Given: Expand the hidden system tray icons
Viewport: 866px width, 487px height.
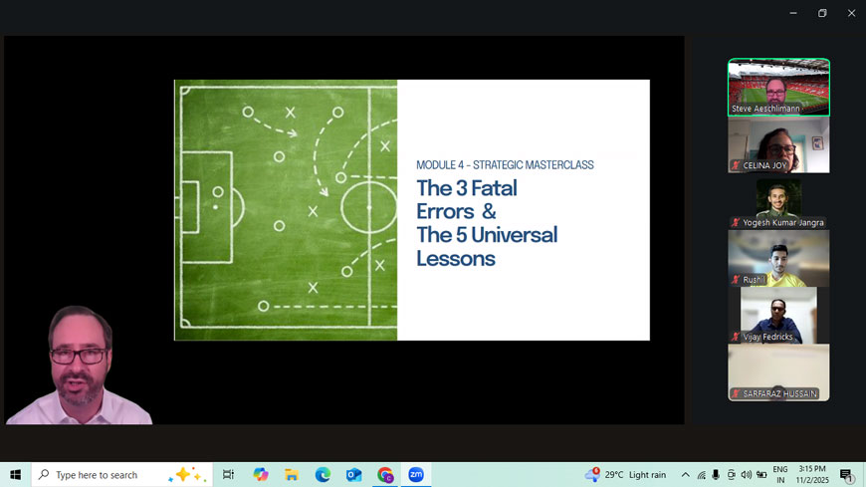Looking at the screenshot, I should point(685,475).
